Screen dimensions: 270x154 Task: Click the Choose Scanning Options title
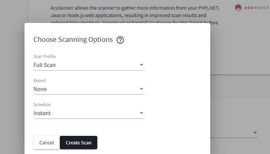pyautogui.click(x=73, y=40)
